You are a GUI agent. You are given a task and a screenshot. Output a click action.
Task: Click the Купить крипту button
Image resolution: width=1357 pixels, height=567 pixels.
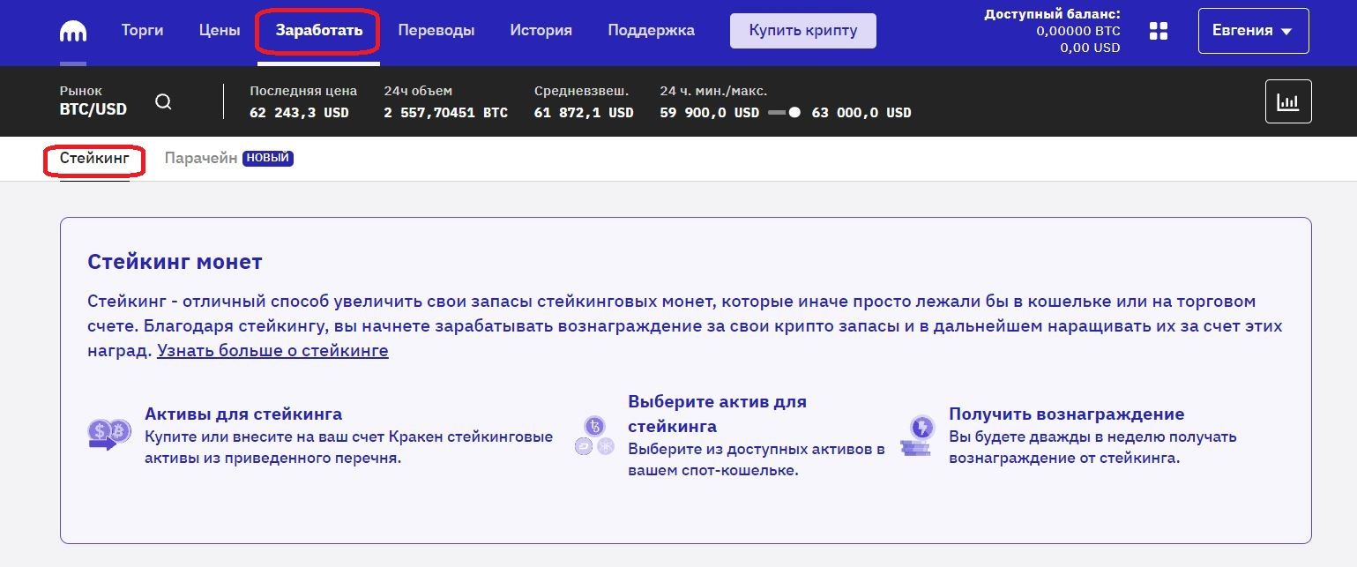(803, 31)
